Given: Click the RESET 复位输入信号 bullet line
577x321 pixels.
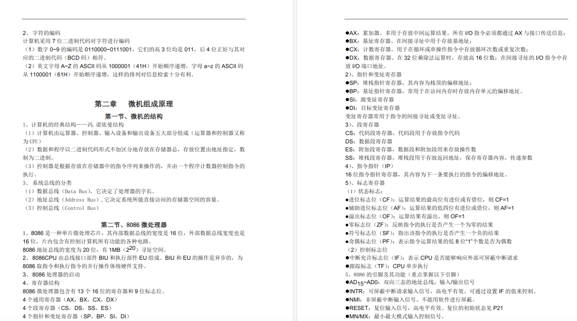Looking at the screenshot, I should [424, 308].
